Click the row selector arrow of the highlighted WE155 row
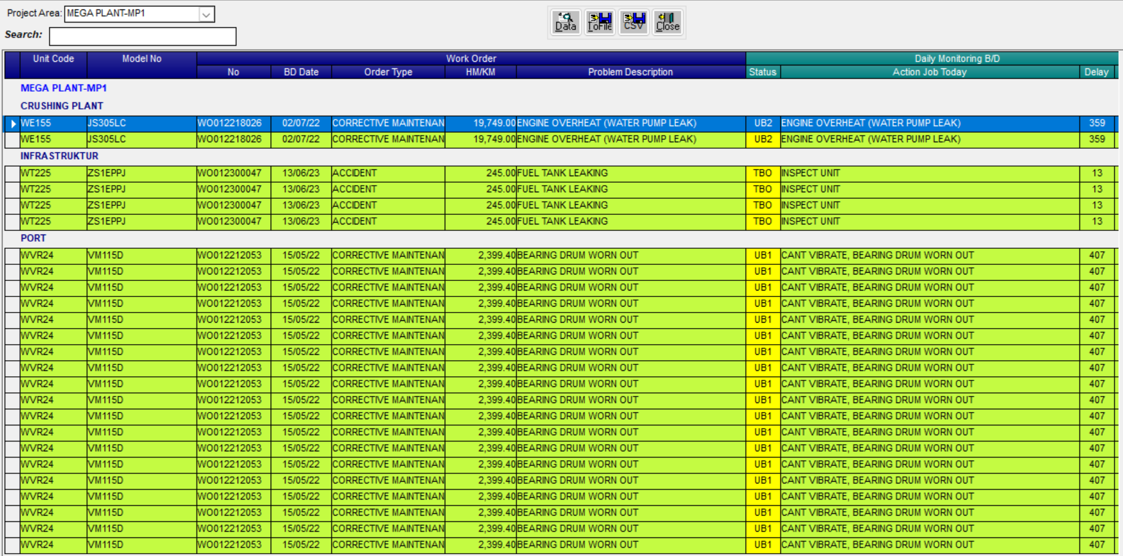1123x556 pixels. (x=12, y=124)
